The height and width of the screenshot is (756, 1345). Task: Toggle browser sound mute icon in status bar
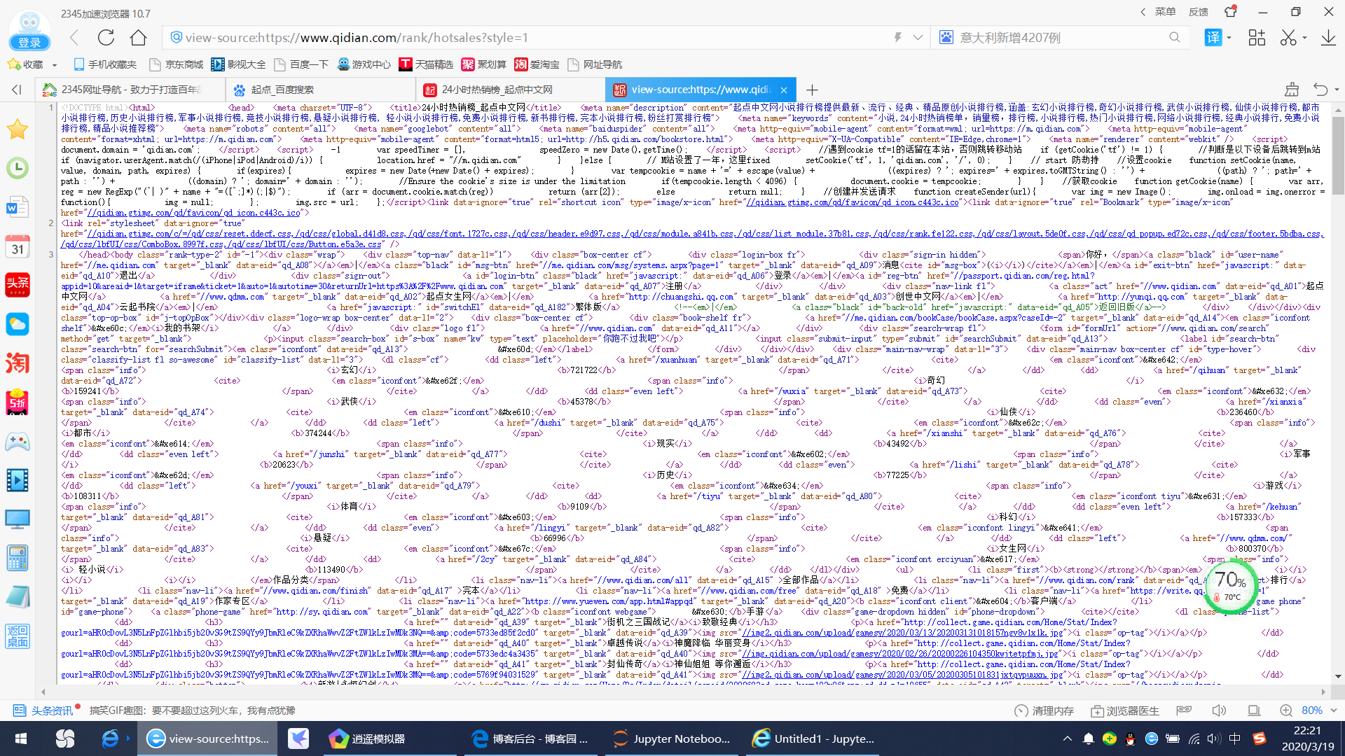point(1219,710)
